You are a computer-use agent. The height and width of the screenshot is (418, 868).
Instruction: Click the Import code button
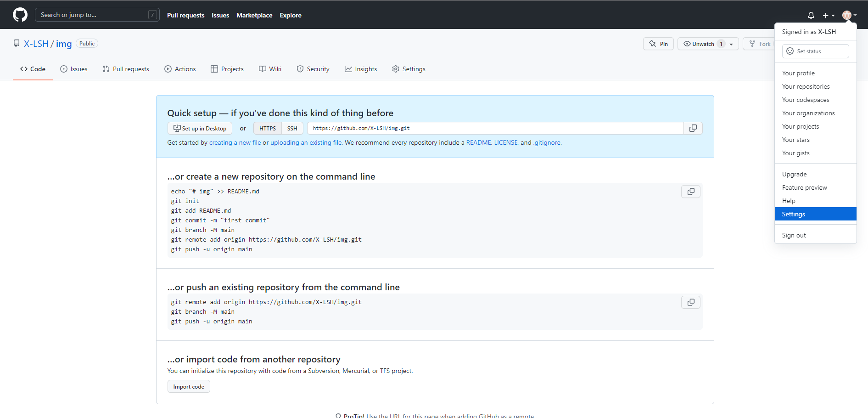click(x=189, y=386)
